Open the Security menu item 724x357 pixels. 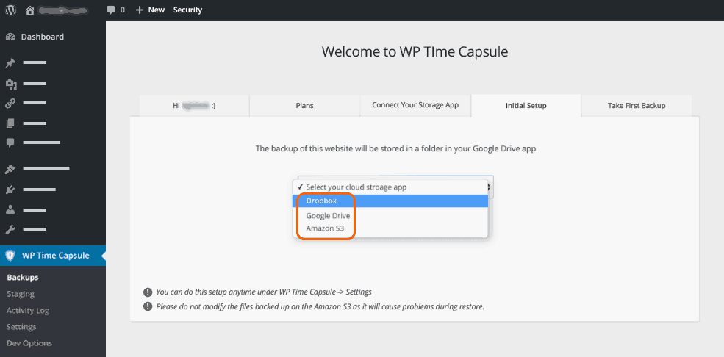(187, 10)
